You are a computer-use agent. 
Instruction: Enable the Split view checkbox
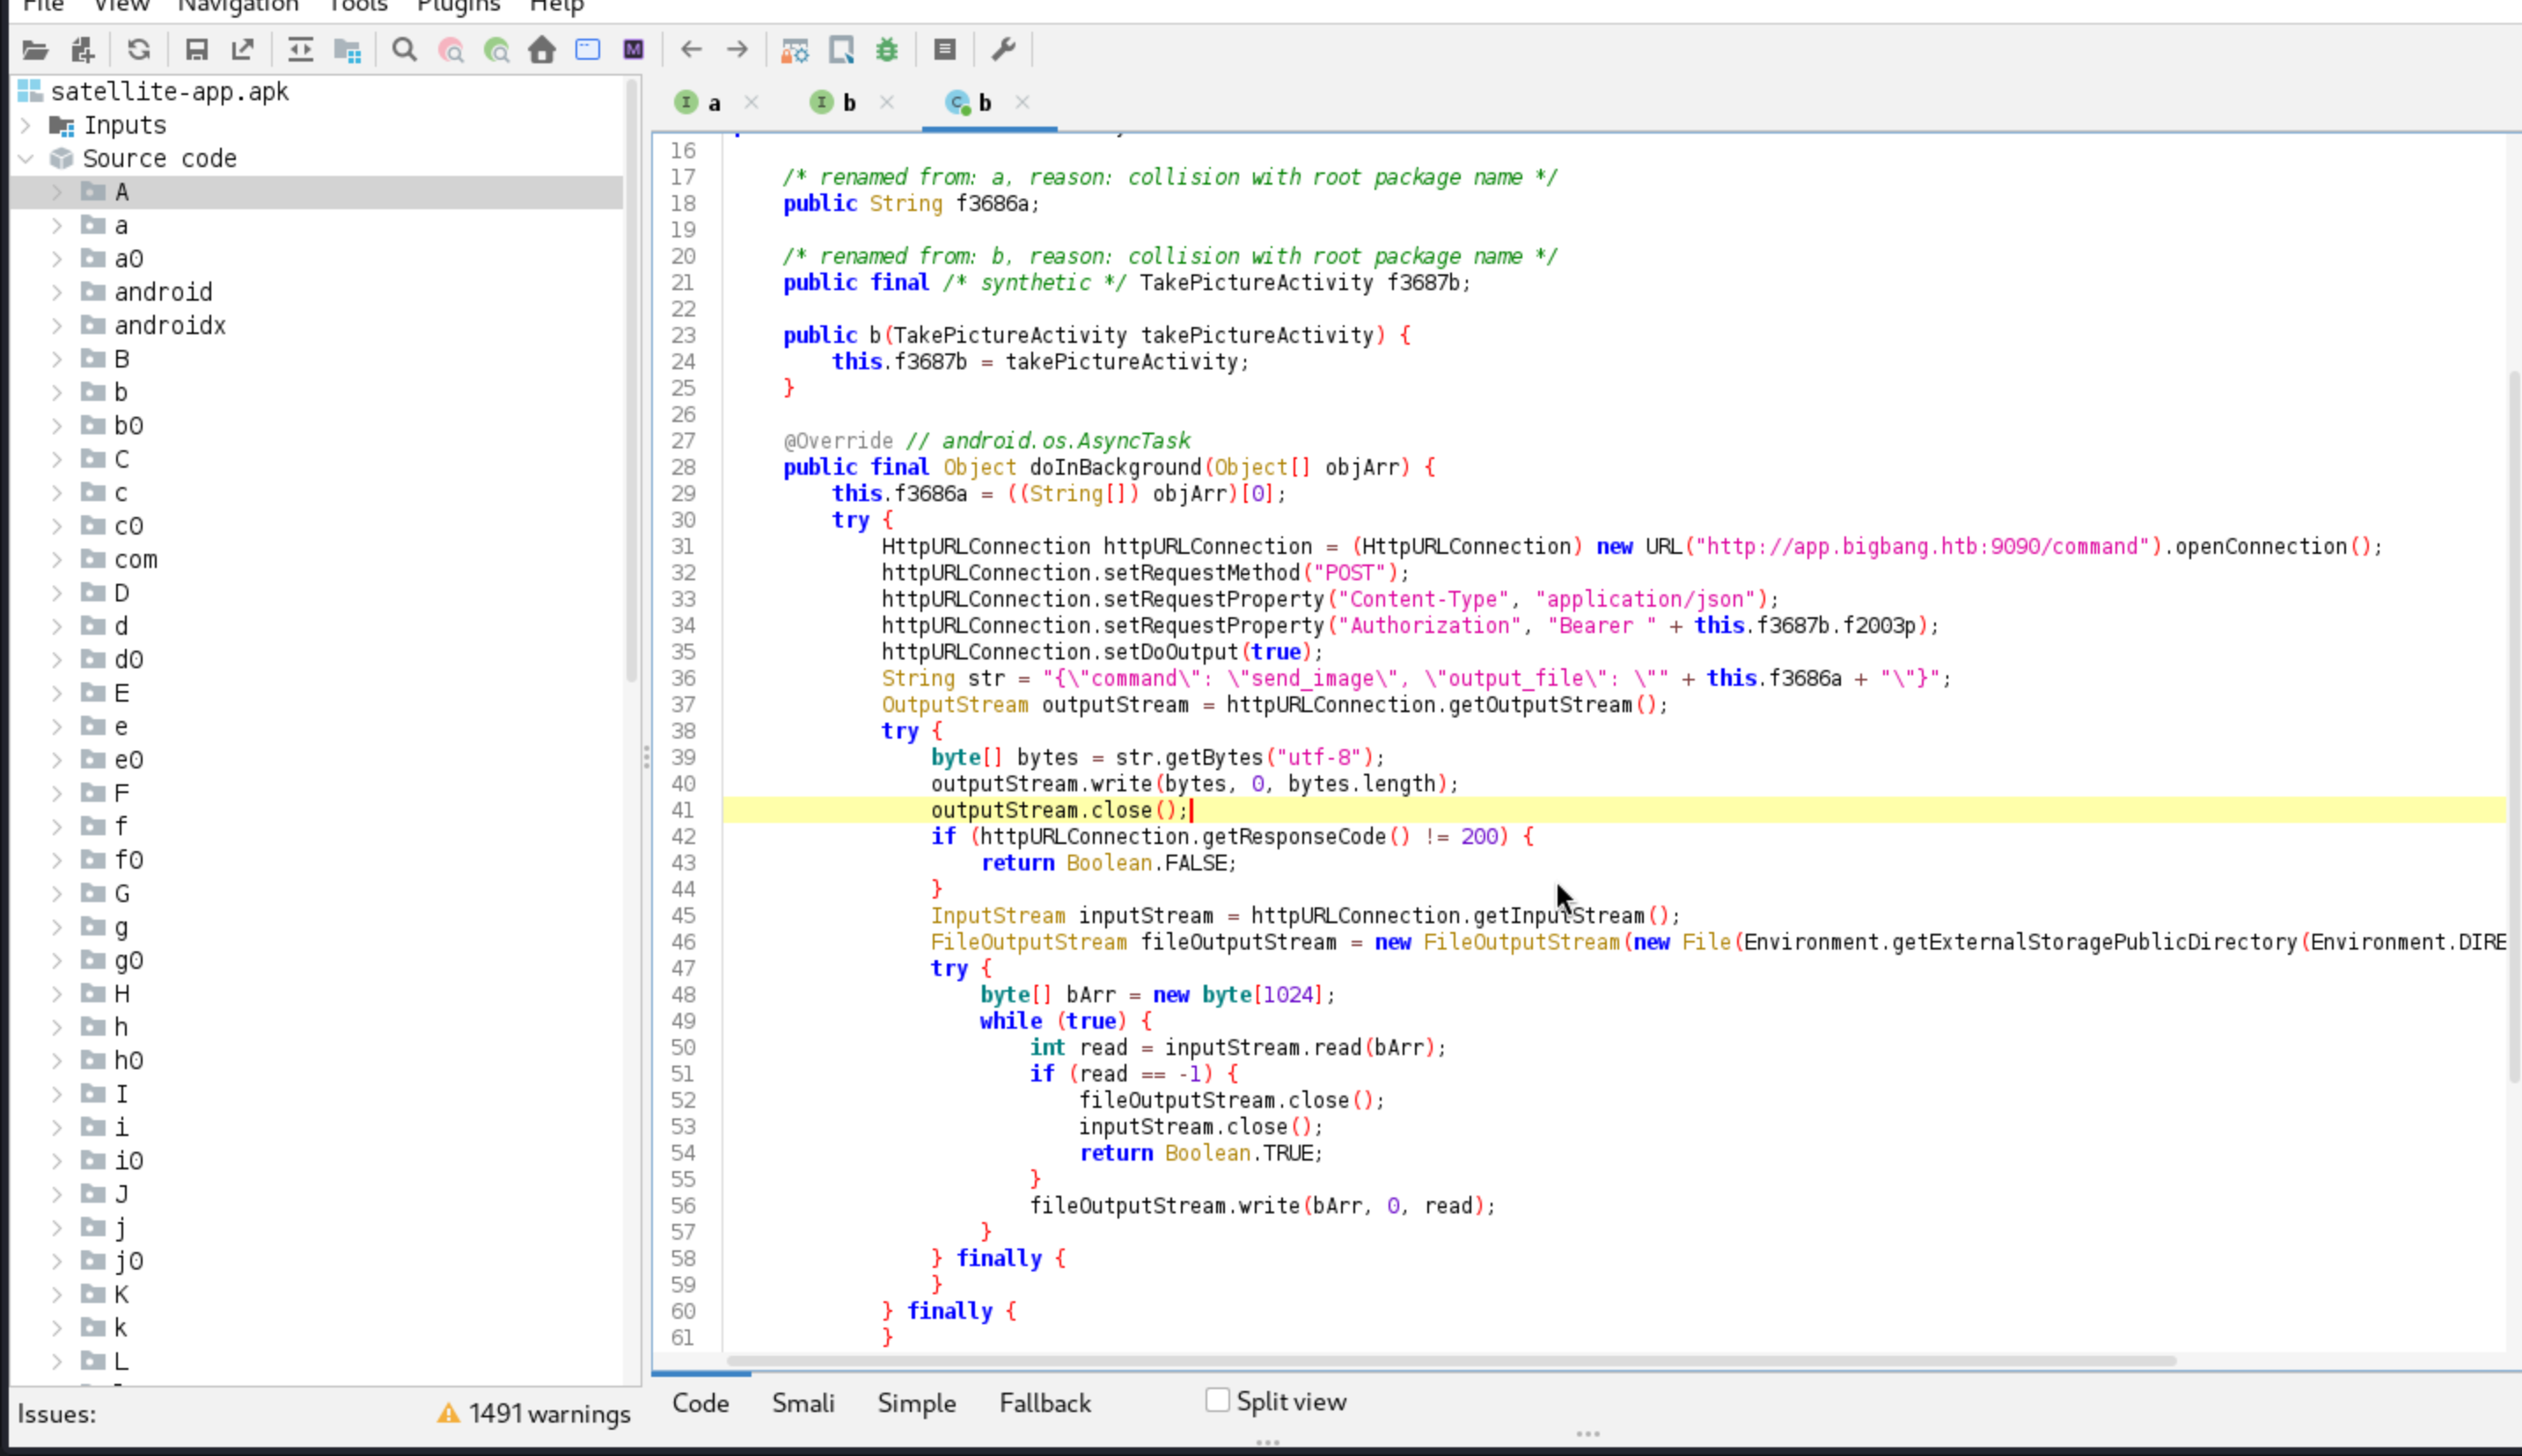1217,1400
